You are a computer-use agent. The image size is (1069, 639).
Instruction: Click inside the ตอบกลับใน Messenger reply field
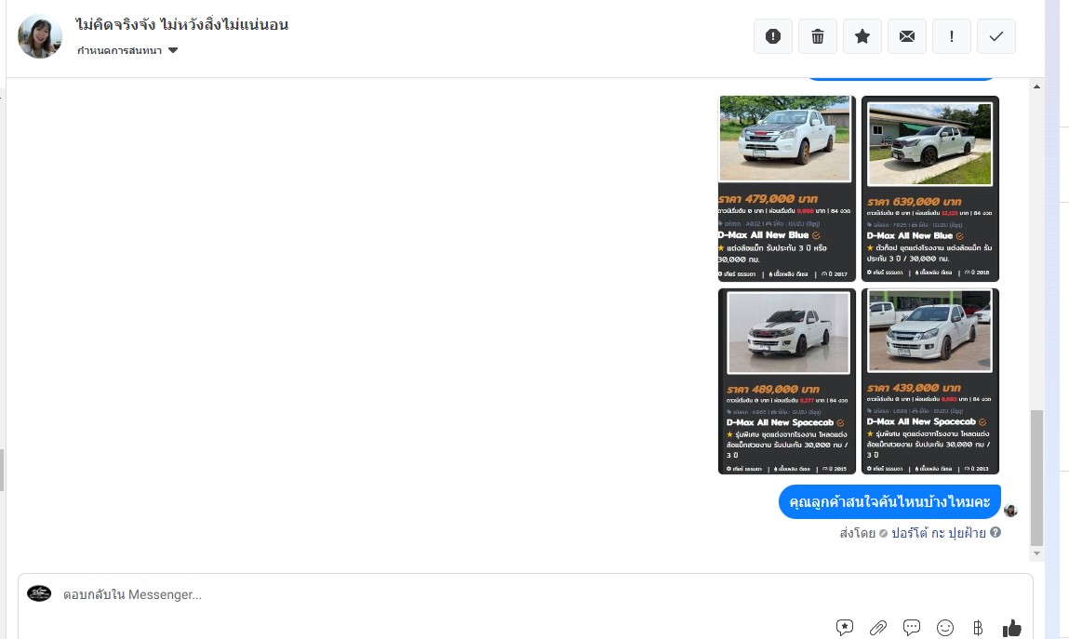click(x=525, y=594)
